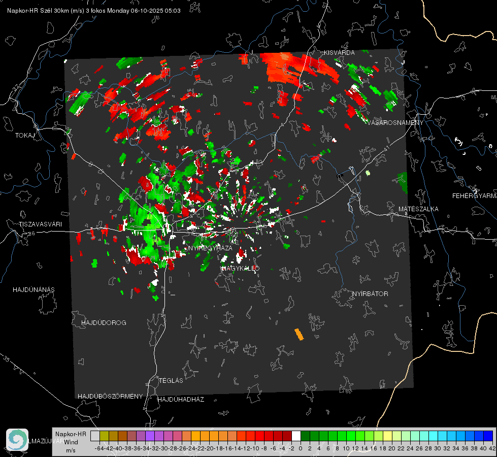Click the HAJDÚBÖSZÖRMÉNY city label
This screenshot has width=497, height=457.
coord(110,397)
